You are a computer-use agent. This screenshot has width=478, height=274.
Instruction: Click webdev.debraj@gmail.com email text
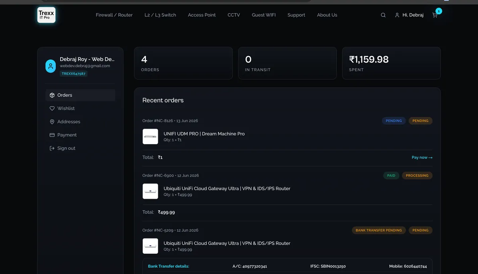coord(85,66)
